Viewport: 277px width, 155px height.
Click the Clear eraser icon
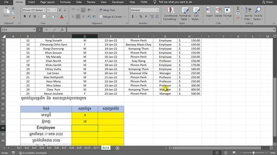(x=238, y=18)
